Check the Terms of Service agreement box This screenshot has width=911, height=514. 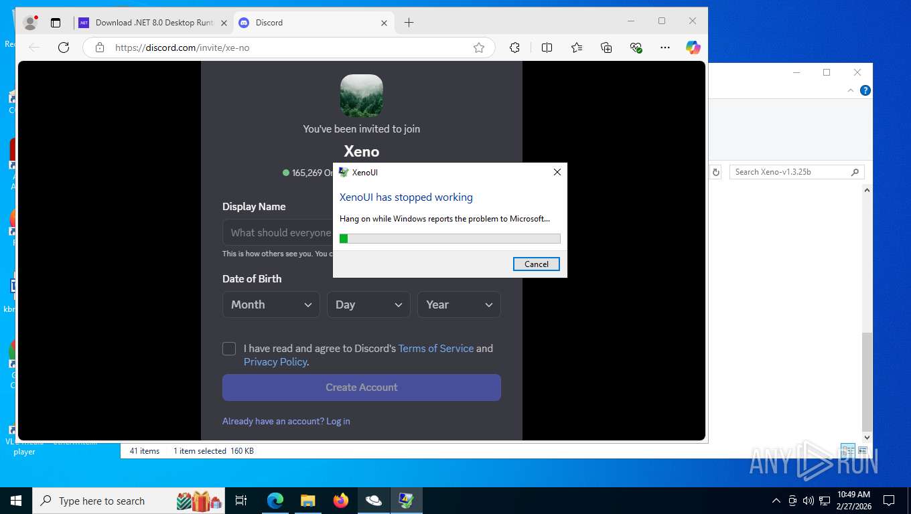pos(229,349)
